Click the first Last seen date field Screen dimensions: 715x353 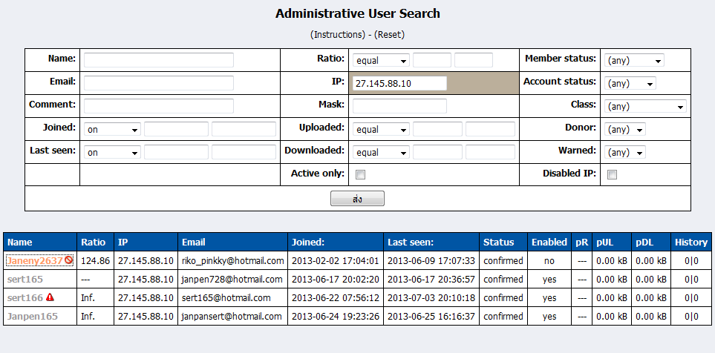point(176,152)
